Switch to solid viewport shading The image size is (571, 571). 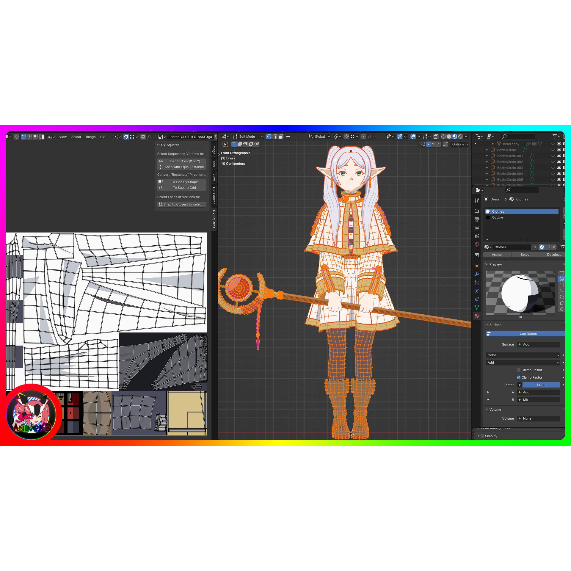click(449, 137)
